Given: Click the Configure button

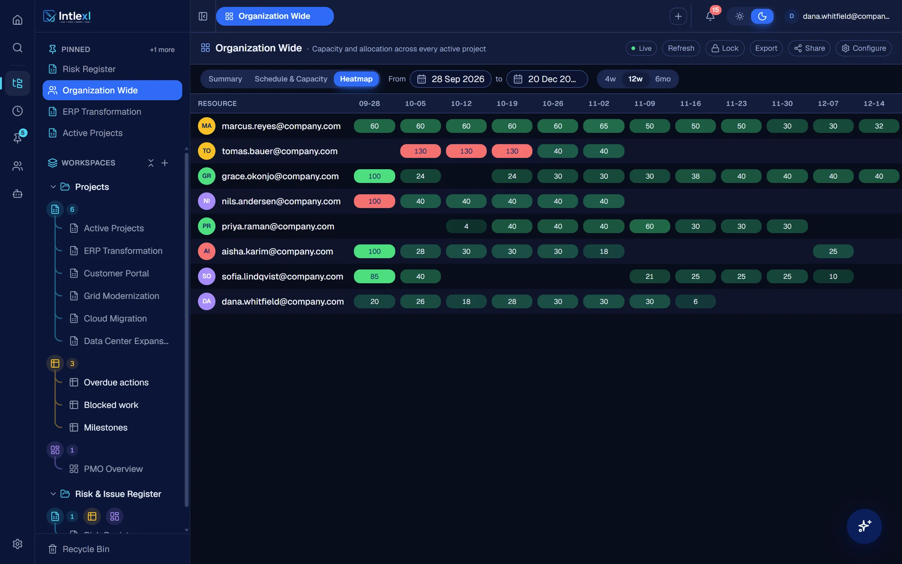Looking at the screenshot, I should (863, 48).
